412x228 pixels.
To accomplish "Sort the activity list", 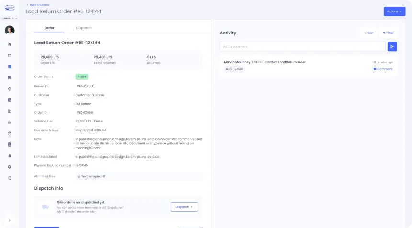I will [369, 33].
